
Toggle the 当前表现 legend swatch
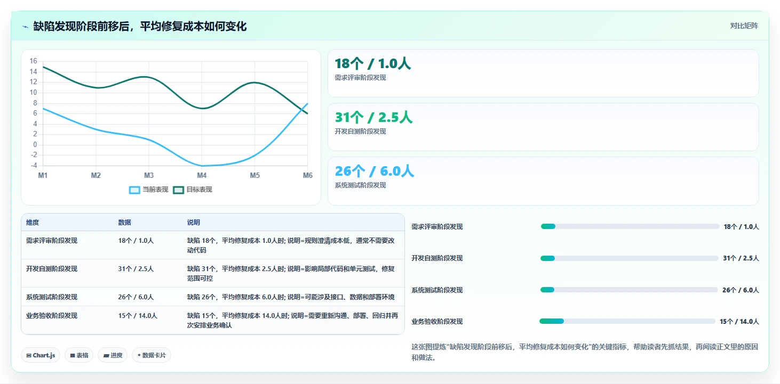[135, 190]
